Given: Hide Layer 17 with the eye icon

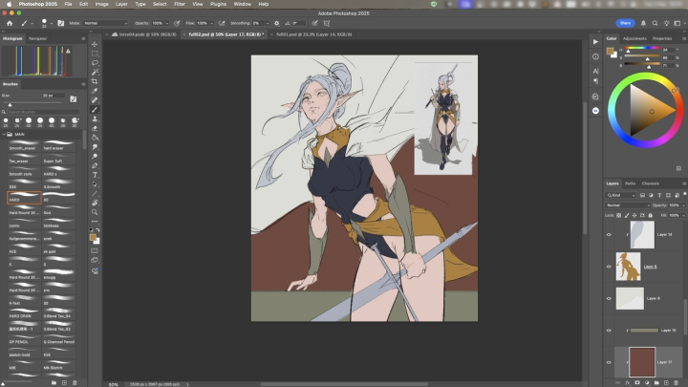Looking at the screenshot, I should point(609,362).
